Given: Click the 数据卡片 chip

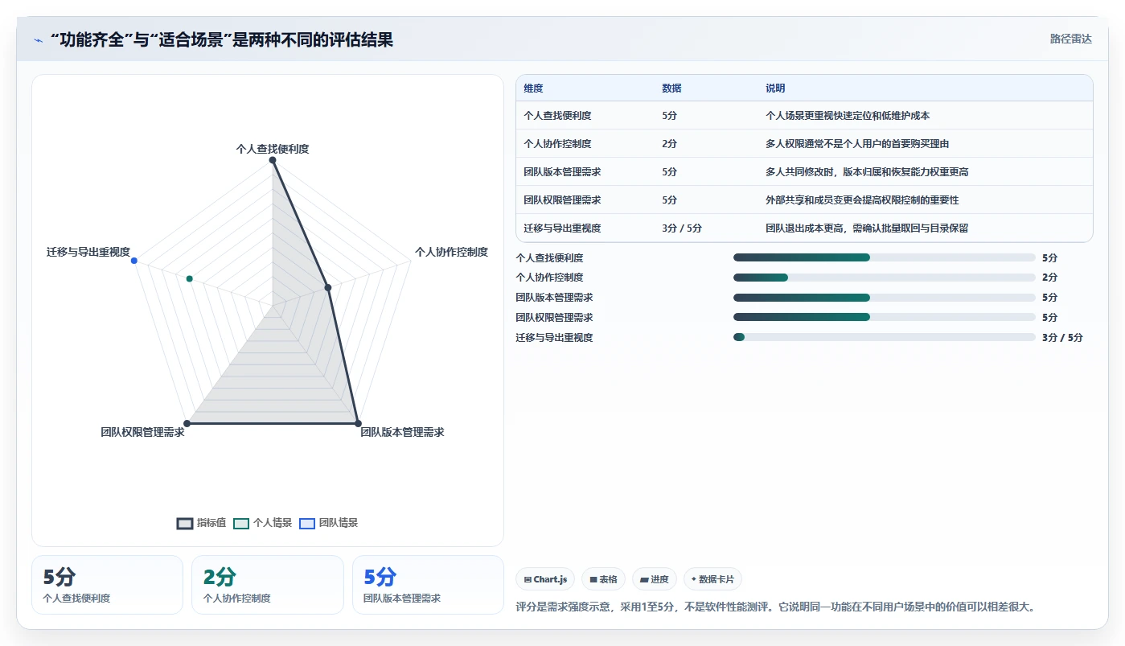Looking at the screenshot, I should [x=712, y=579].
